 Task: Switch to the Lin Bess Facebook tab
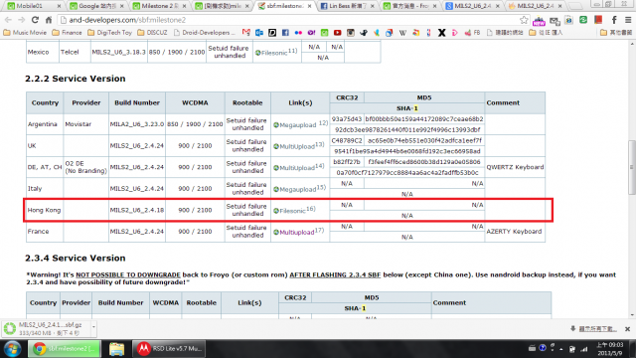[347, 6]
